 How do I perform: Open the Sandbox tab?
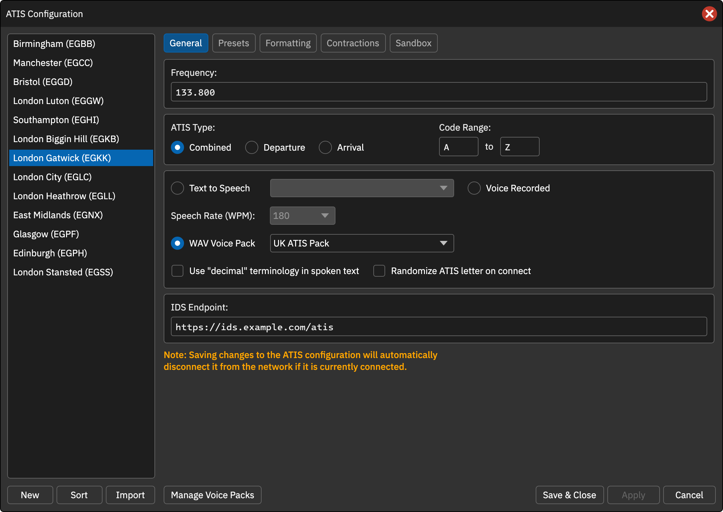click(413, 43)
